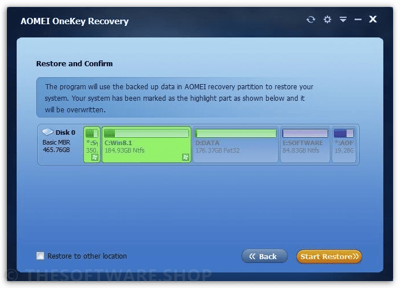Click the '176.37GB Fat32' size text
The height and width of the screenshot is (288, 400).
(x=217, y=150)
